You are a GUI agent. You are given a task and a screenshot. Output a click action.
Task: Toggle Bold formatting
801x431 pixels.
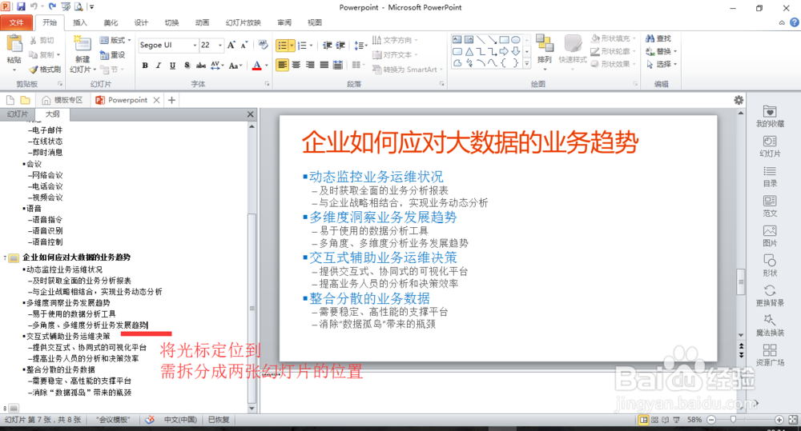(x=145, y=66)
